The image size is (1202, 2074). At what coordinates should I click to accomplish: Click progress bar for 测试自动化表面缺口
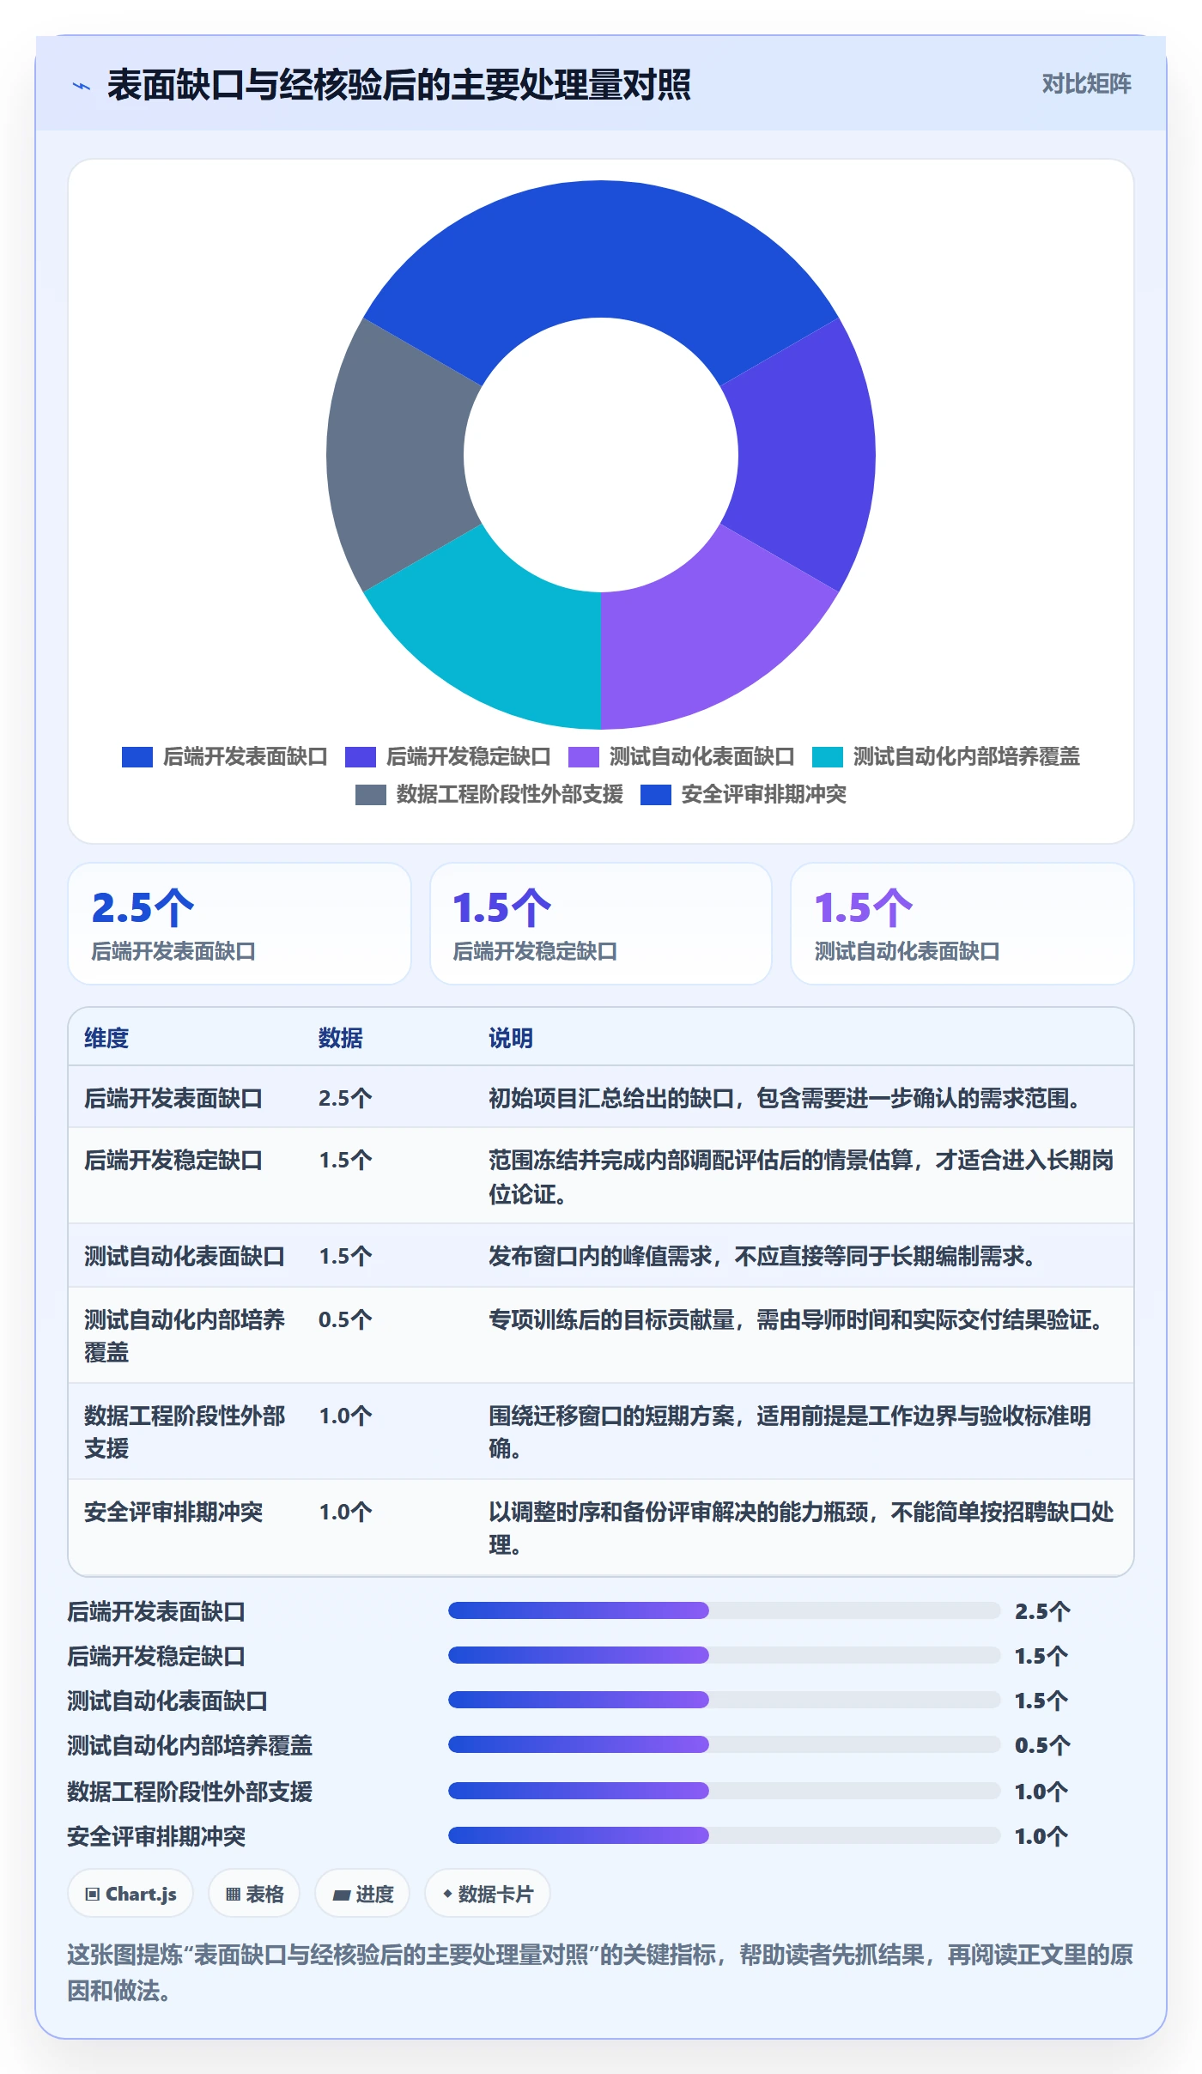tap(725, 1700)
